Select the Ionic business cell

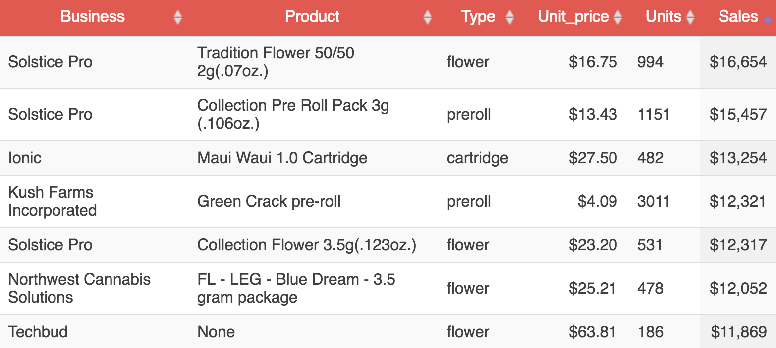(x=25, y=158)
